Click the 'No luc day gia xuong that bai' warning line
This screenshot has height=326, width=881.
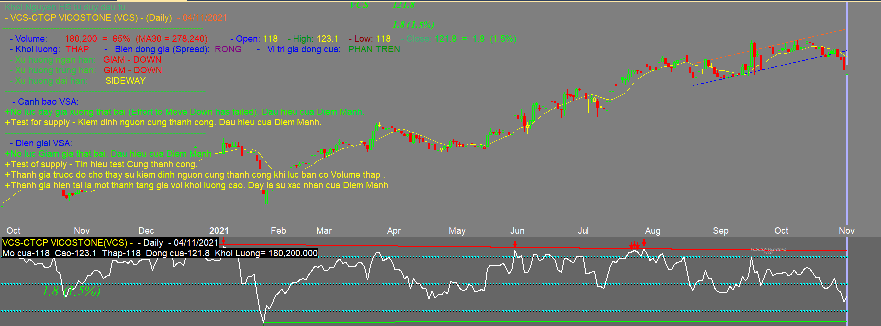click(x=185, y=112)
